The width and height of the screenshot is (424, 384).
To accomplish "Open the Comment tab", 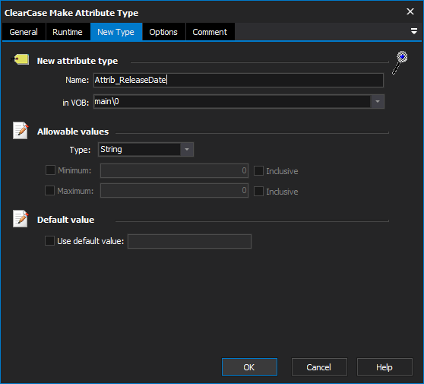I will pos(210,32).
